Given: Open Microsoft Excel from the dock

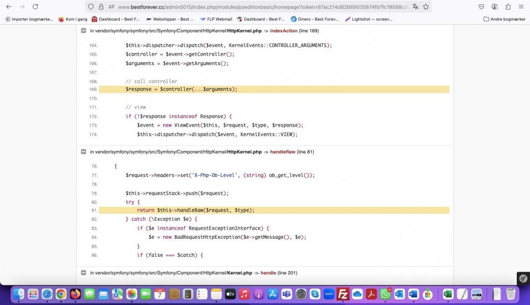Looking at the screenshot, I should (448, 294).
